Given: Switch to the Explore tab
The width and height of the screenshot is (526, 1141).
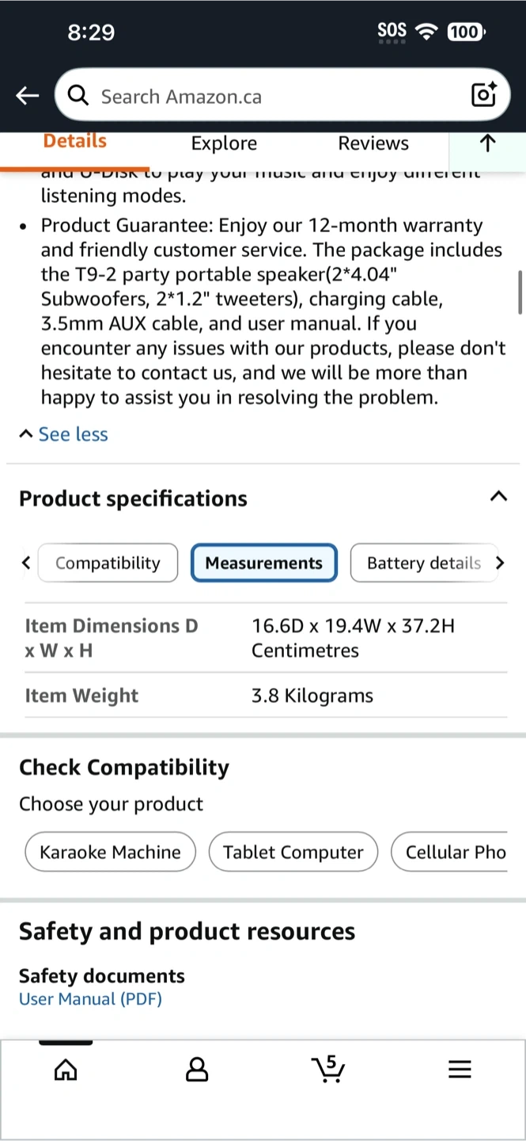Looking at the screenshot, I should (224, 143).
